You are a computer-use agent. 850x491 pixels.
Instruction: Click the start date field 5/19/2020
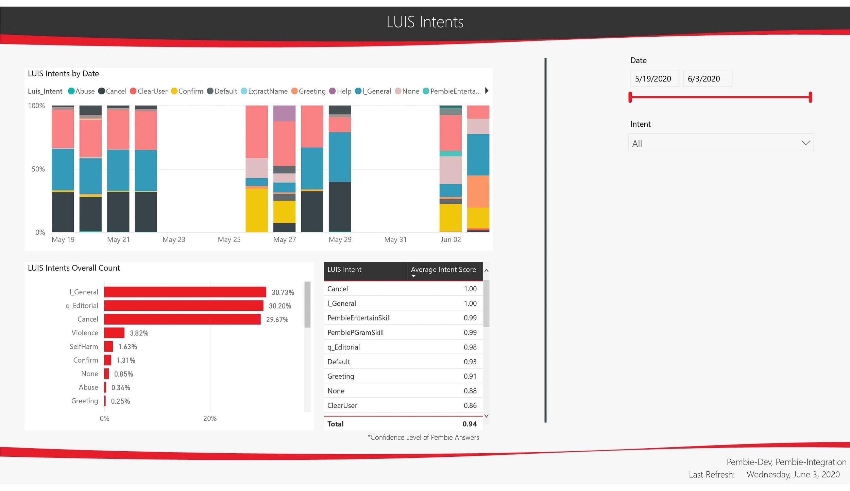pos(654,79)
